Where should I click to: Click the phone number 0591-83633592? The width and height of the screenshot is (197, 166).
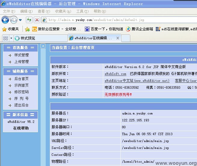tap(127, 87)
